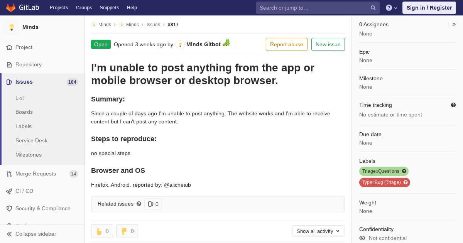
Task: Open the Projects menu
Action: (59, 8)
